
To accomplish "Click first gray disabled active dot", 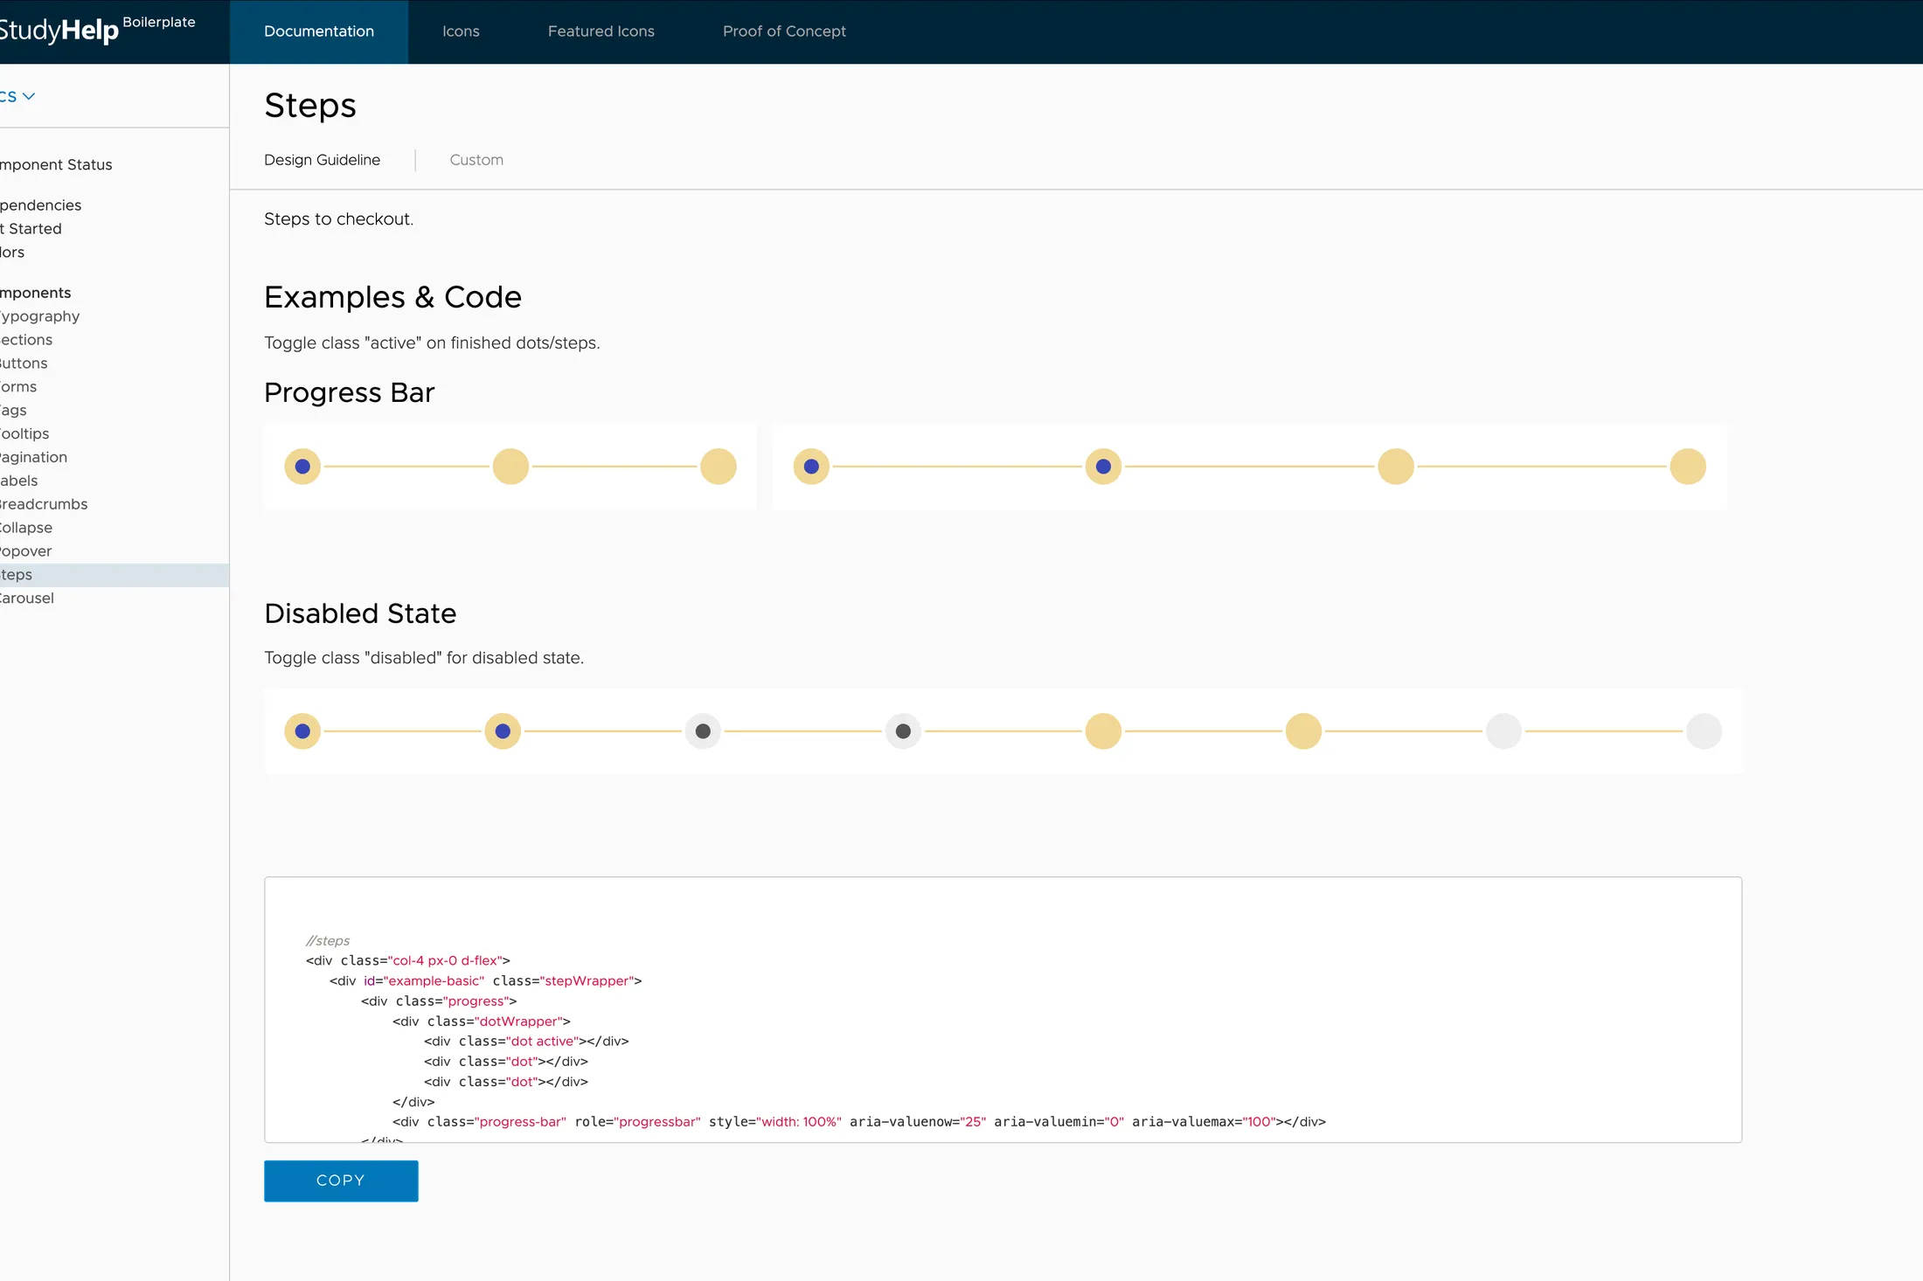I will click(703, 731).
